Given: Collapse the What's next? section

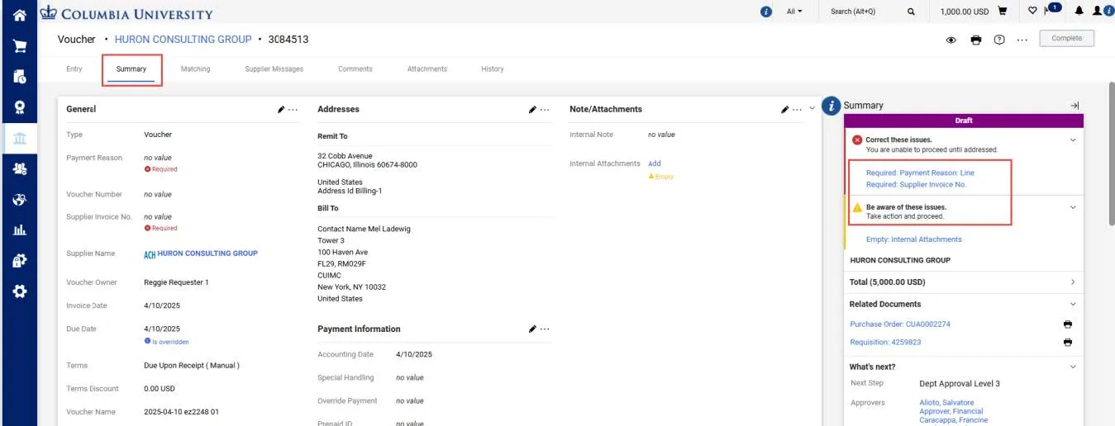Looking at the screenshot, I should pos(1073,367).
